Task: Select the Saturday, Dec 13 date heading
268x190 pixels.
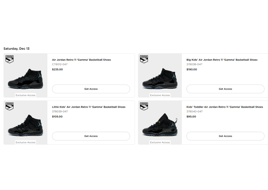Action: click(16, 48)
